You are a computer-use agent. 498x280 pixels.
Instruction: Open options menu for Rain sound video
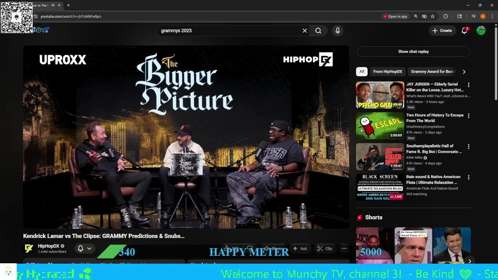[468, 177]
